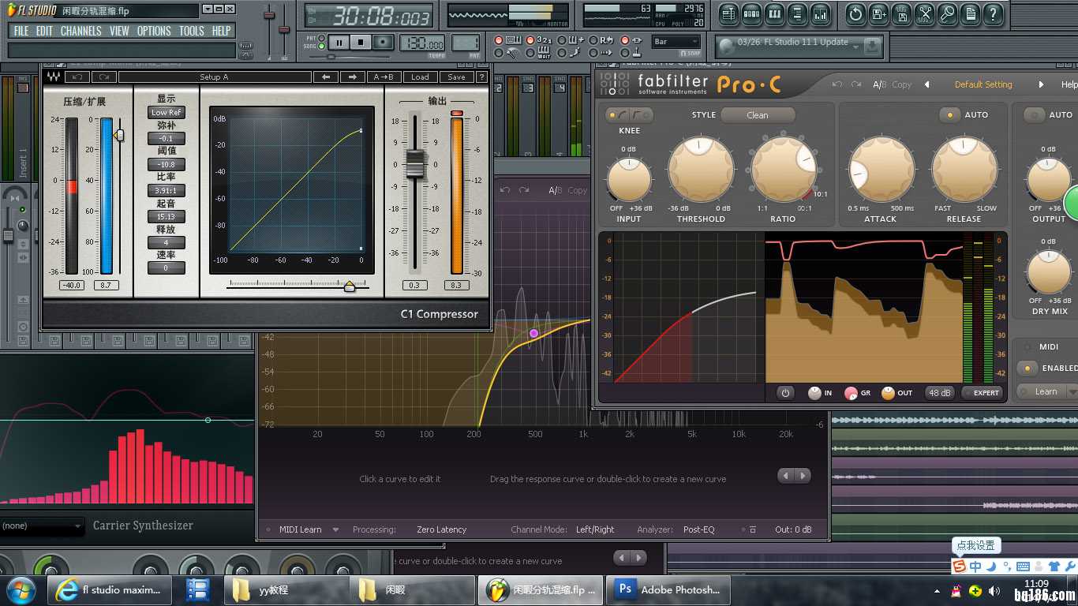Open the piano roll view icon

[774, 14]
